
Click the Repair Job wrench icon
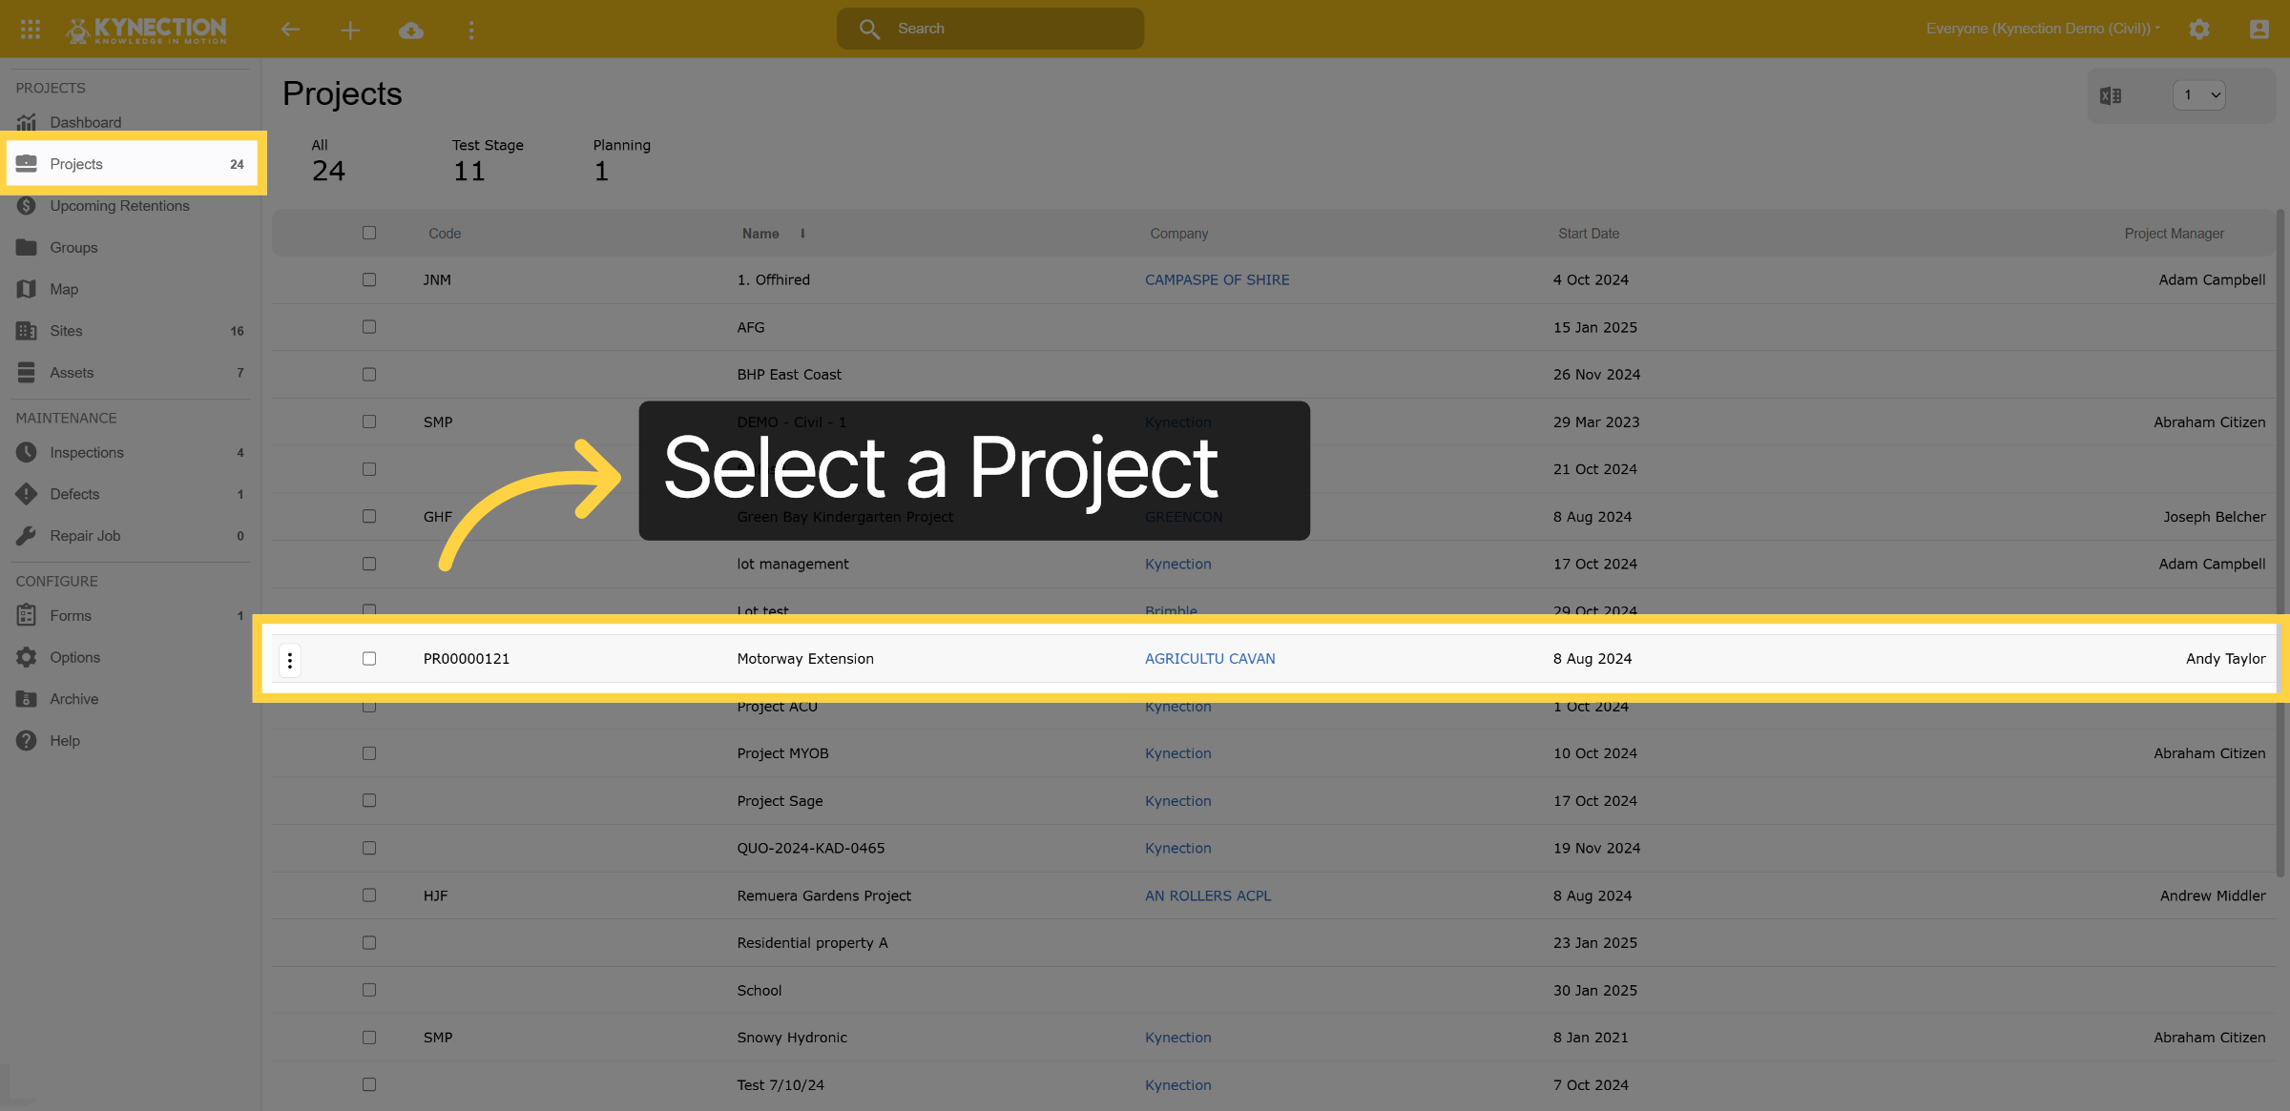coord(27,536)
